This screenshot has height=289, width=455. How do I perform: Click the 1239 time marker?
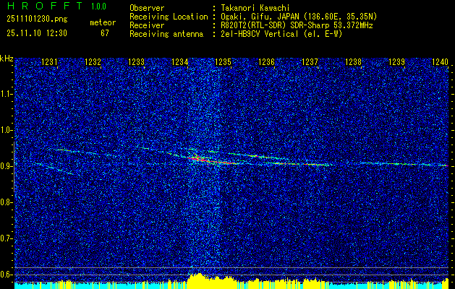pos(396,62)
